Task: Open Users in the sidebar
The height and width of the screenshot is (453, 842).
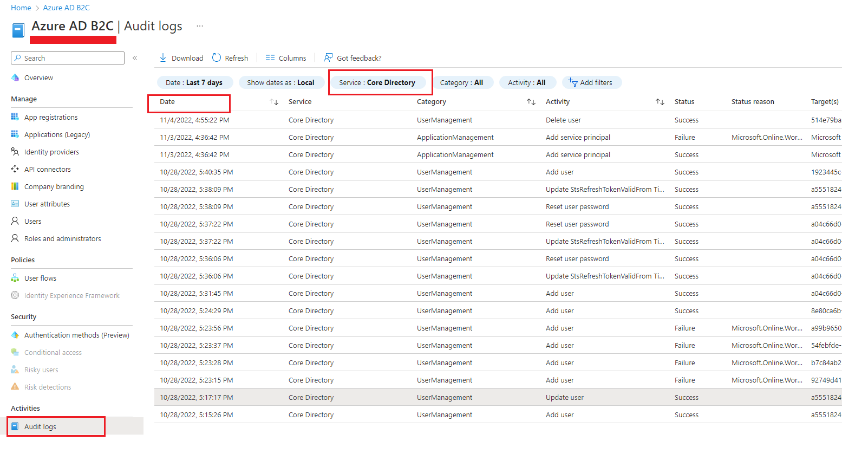Action: click(32, 221)
